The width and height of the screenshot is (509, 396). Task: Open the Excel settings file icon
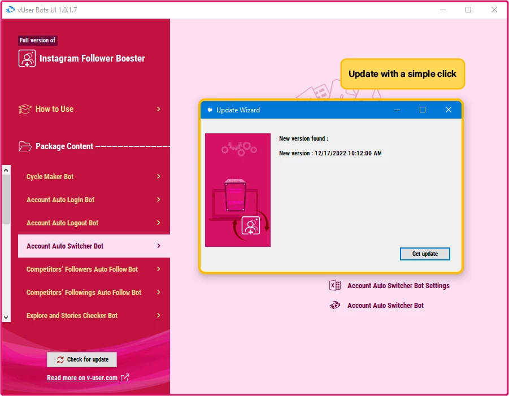tap(334, 286)
